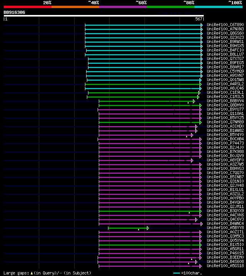Select the UniRef100_B9YU77 label
The image size is (246, 276).
tap(225, 109)
